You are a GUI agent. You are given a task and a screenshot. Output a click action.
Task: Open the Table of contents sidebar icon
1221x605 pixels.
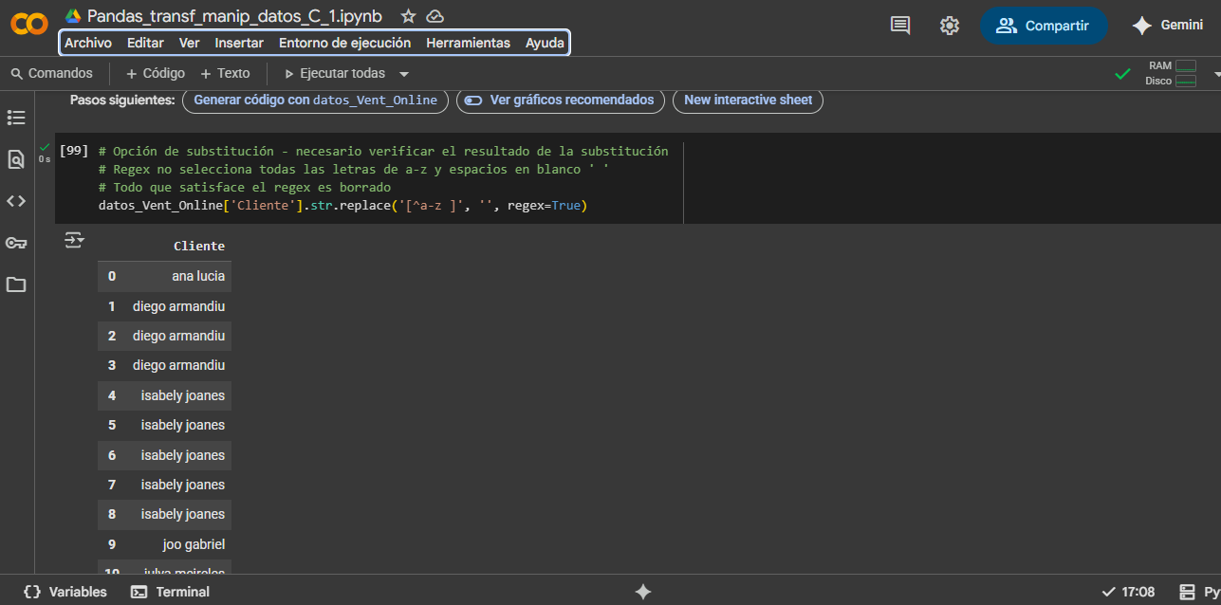(16, 118)
